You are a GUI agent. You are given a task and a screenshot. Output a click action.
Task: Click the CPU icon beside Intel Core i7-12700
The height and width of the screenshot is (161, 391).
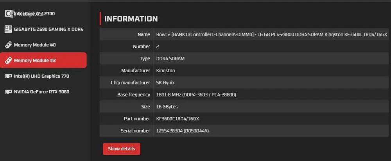[x=8, y=14]
